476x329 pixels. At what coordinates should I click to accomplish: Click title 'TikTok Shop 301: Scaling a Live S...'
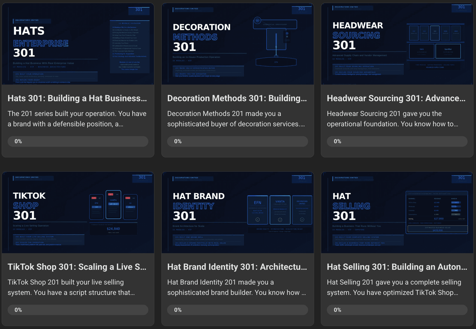(77, 267)
